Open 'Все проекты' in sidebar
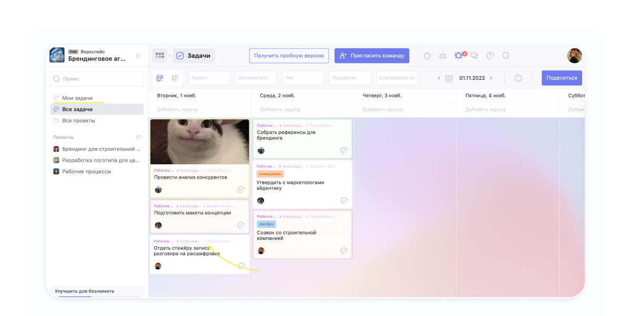The image size is (631, 316). point(78,121)
